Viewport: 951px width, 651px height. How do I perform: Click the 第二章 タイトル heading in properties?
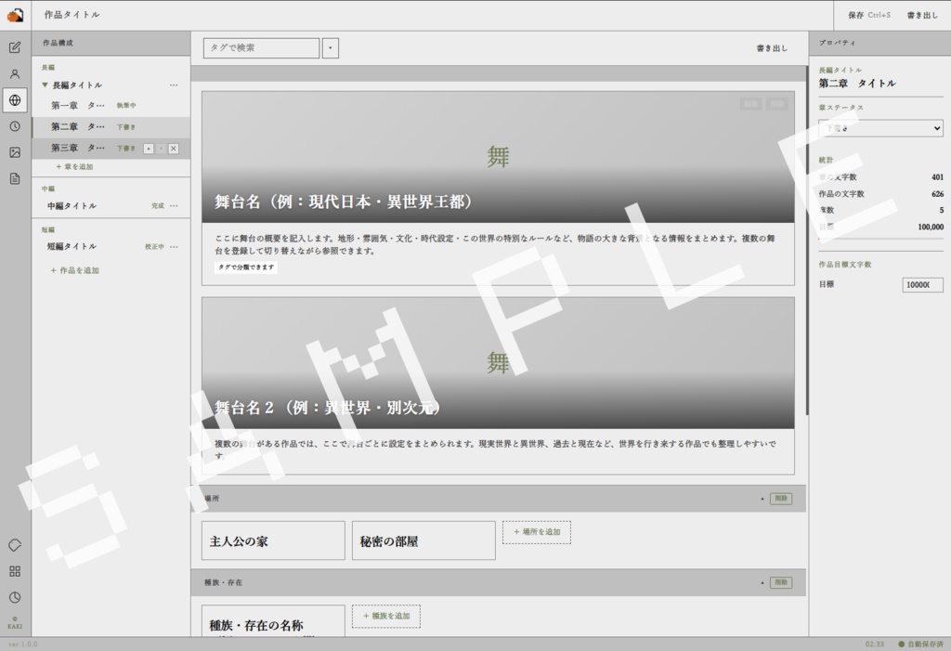click(x=857, y=84)
